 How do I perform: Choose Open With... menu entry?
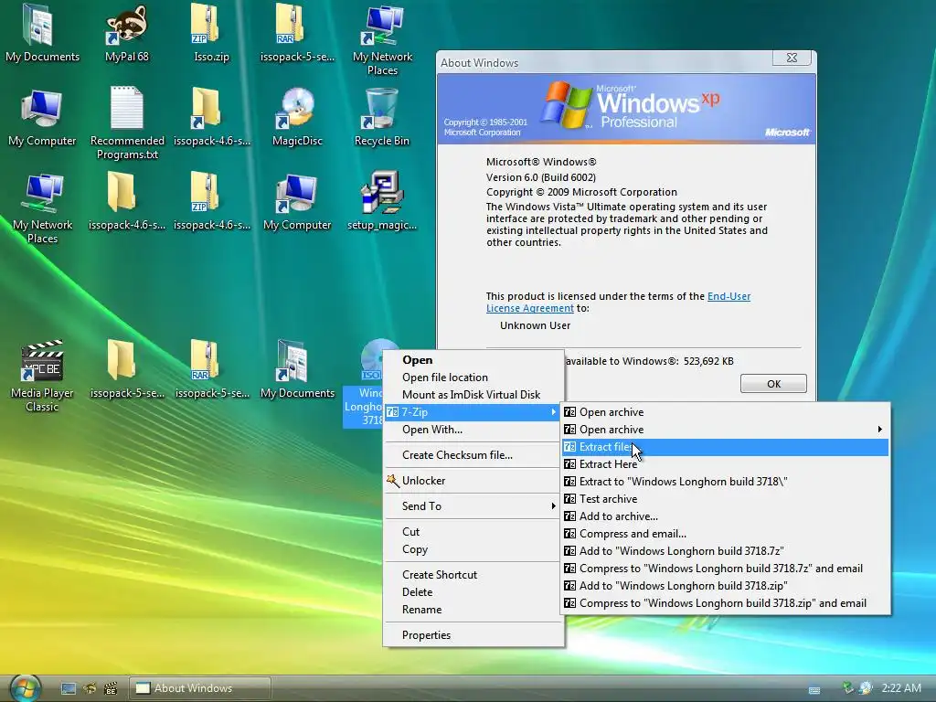[473, 430]
